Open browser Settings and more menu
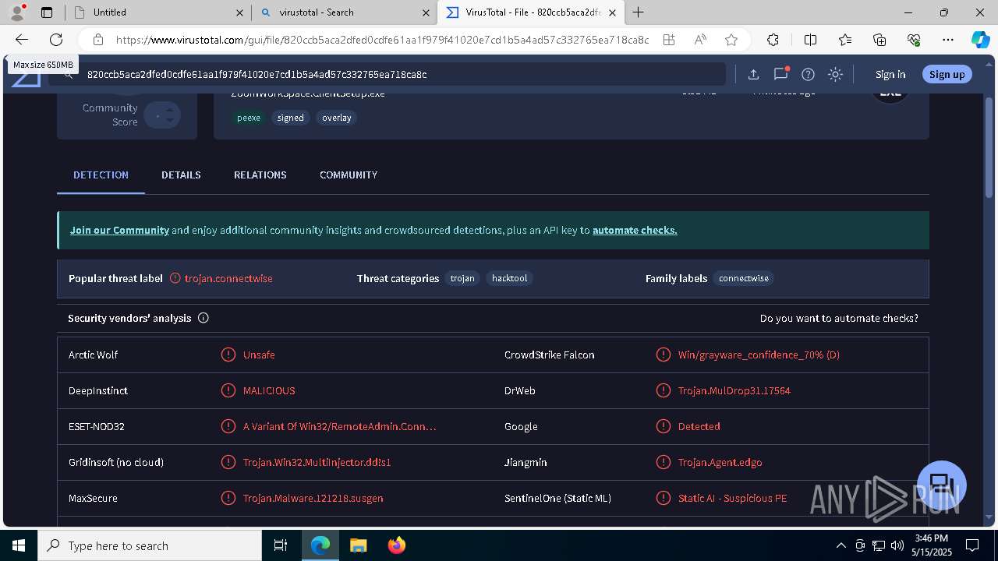Image resolution: width=998 pixels, height=561 pixels. pos(948,40)
